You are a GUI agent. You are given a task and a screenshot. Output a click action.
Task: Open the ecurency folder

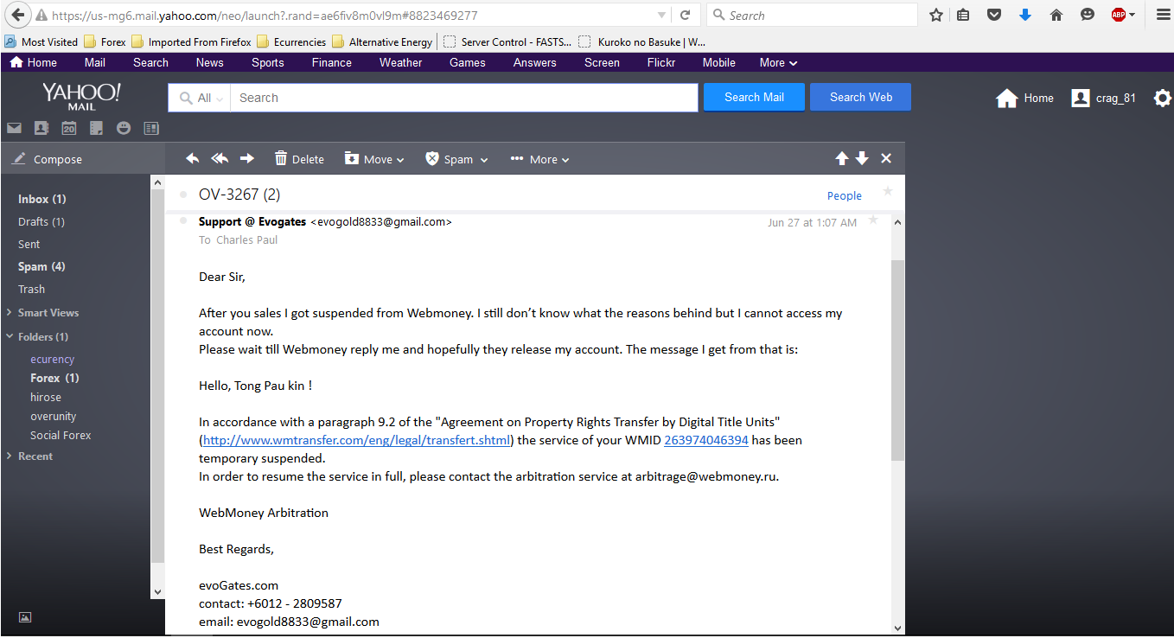tap(52, 359)
